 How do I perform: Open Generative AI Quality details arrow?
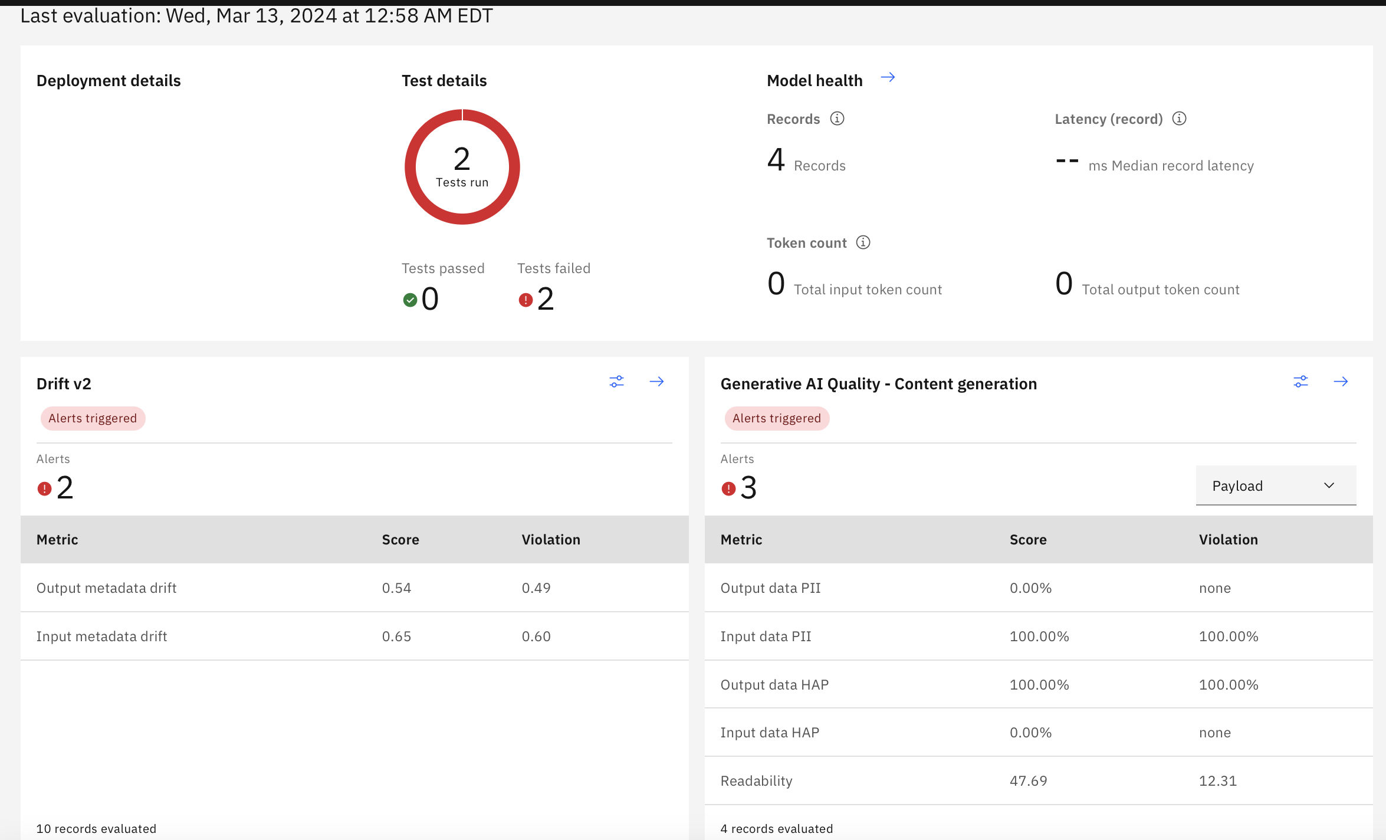tap(1341, 382)
